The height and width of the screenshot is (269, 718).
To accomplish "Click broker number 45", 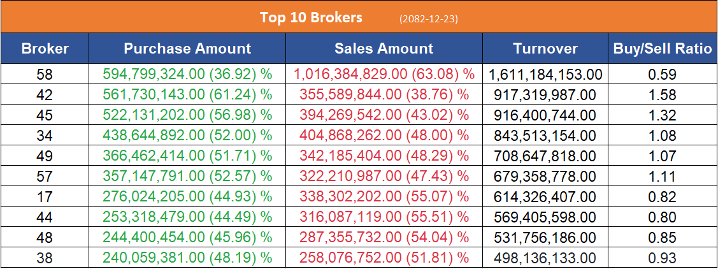I will (45, 115).
